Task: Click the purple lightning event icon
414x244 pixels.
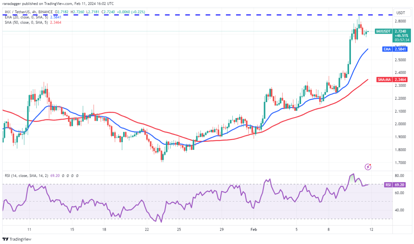Action: 368,167
